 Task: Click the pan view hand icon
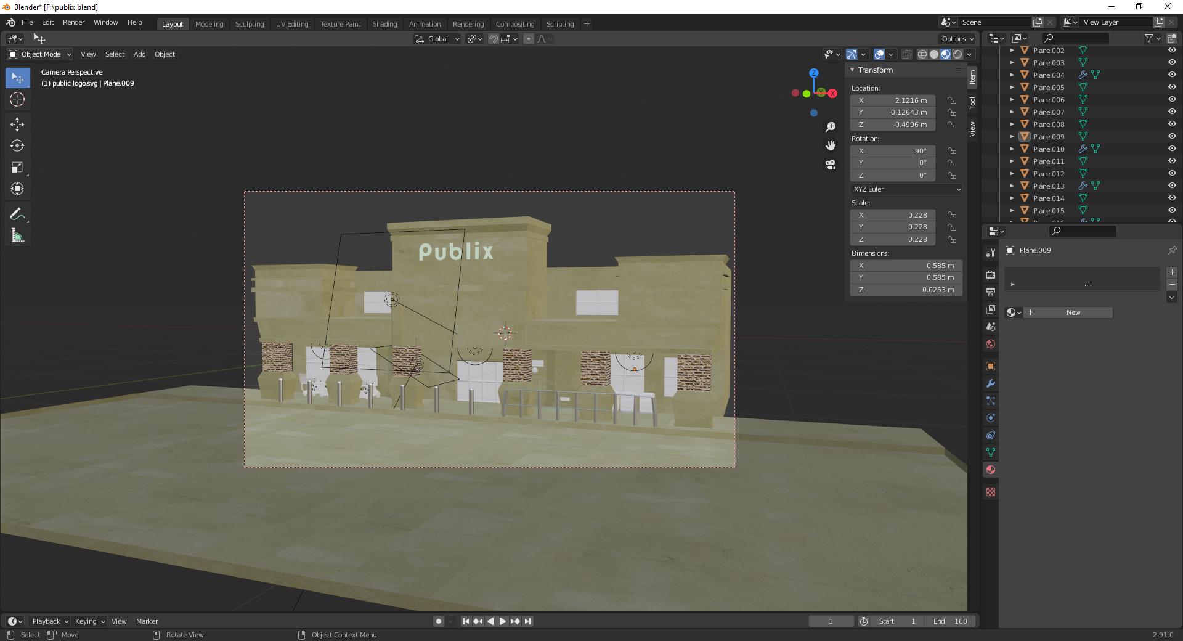pyautogui.click(x=831, y=145)
